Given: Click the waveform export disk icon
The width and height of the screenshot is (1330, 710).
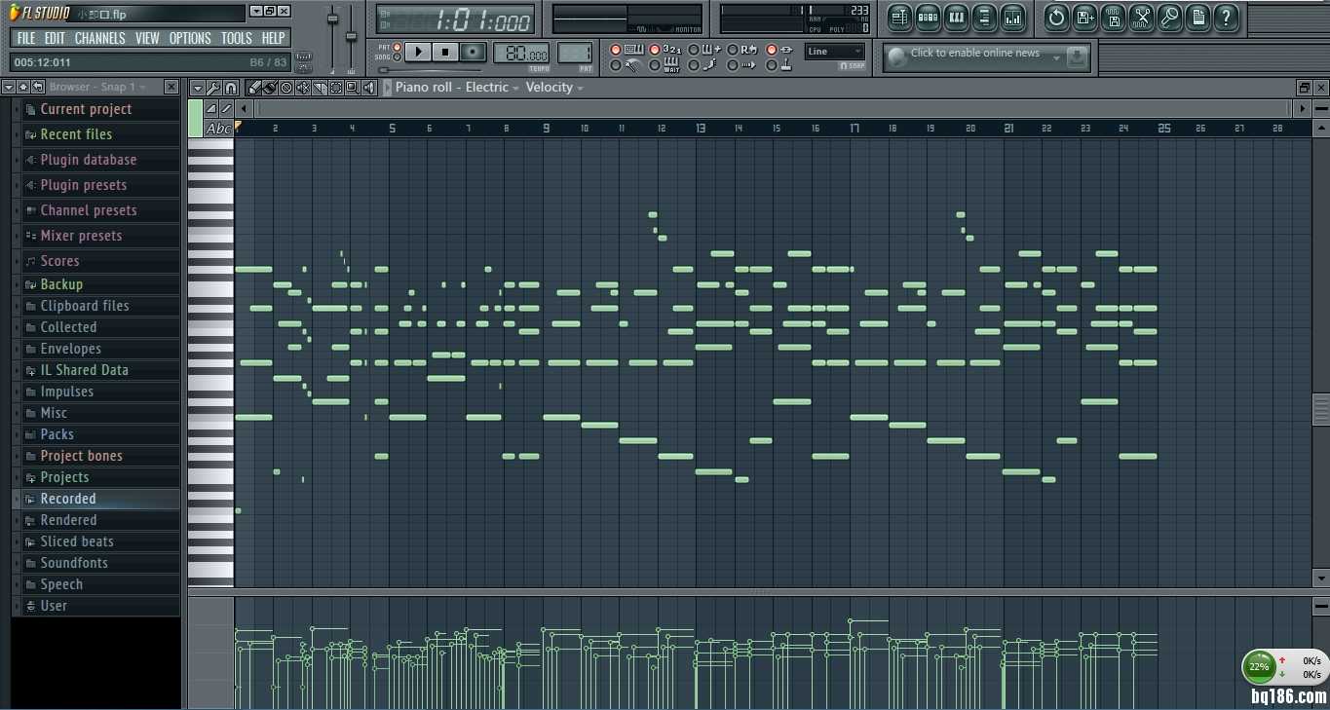Looking at the screenshot, I should click(x=1113, y=17).
